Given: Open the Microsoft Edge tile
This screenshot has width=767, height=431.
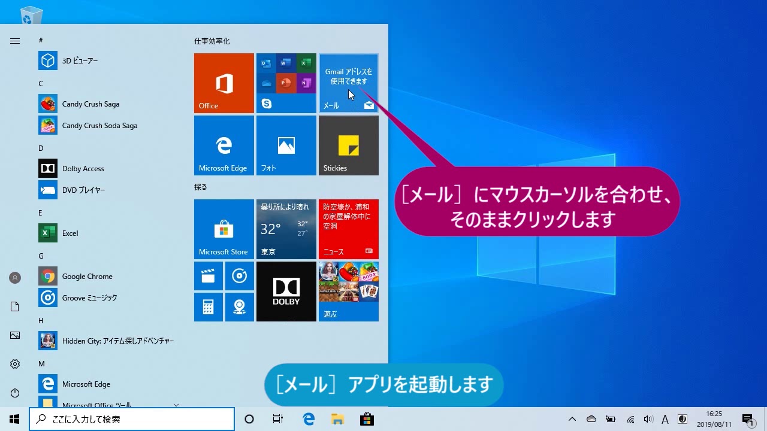Looking at the screenshot, I should [224, 145].
